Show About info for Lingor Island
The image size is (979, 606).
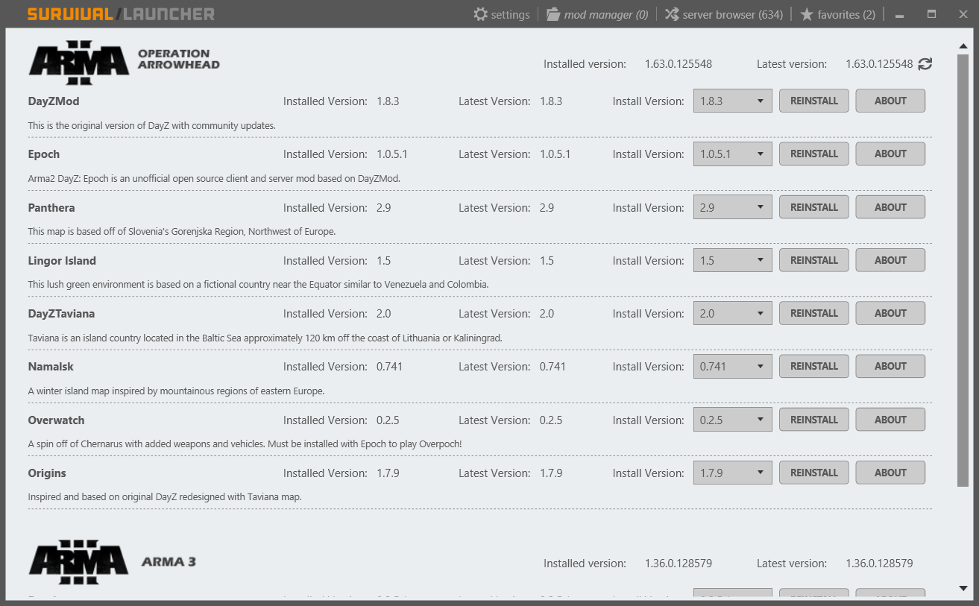[890, 260]
